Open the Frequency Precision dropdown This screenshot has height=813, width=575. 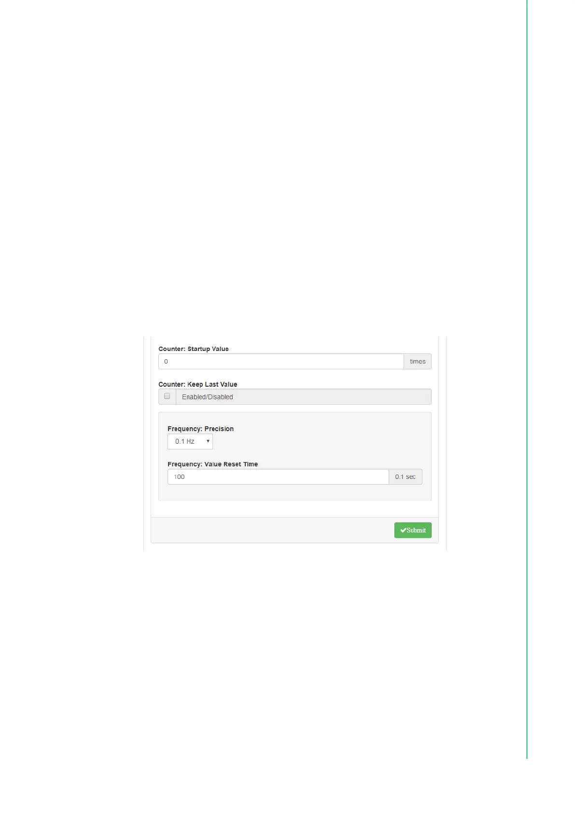190,441
